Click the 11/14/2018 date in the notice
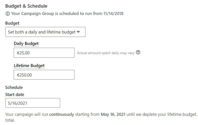Image resolution: width=198 pixels, height=125 pixels. 113,13
